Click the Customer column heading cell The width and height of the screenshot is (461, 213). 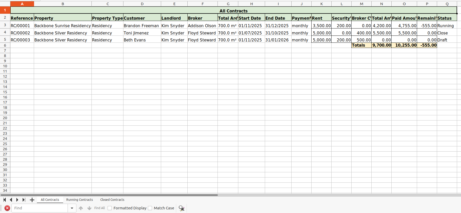(x=142, y=18)
